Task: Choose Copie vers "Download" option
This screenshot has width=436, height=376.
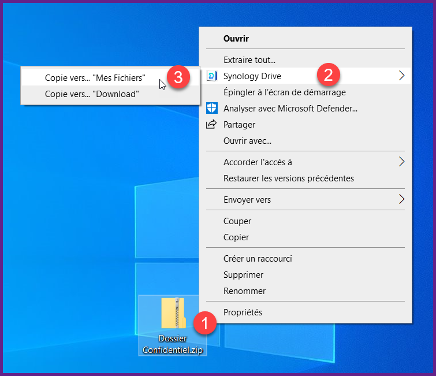Action: click(x=92, y=94)
